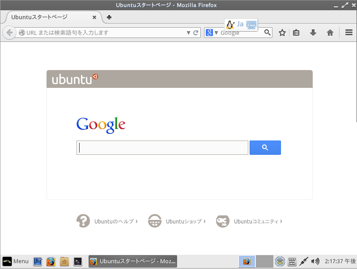This screenshot has width=357, height=269.
Task: Click the ubuntu logo in the page header
Action: click(75, 79)
